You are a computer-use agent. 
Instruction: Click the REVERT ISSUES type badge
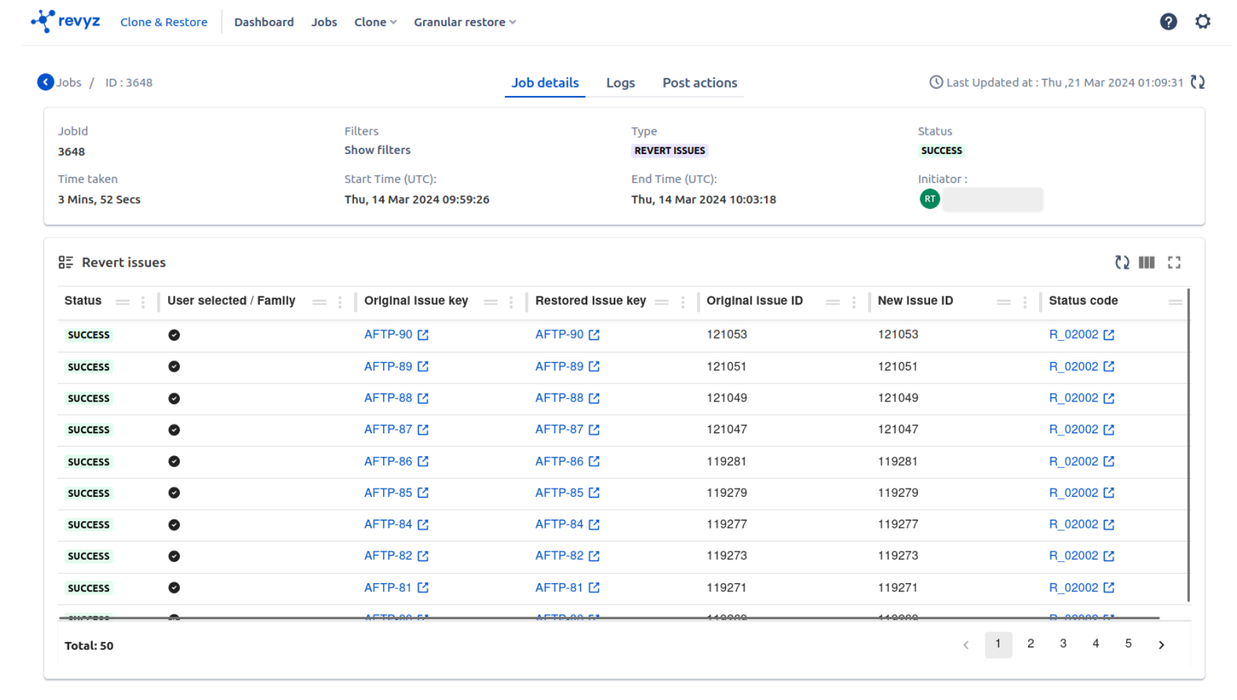pos(669,151)
